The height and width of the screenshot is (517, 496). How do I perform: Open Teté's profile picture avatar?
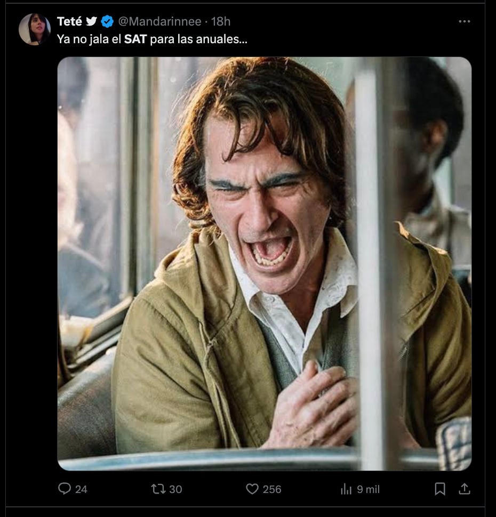tap(35, 29)
